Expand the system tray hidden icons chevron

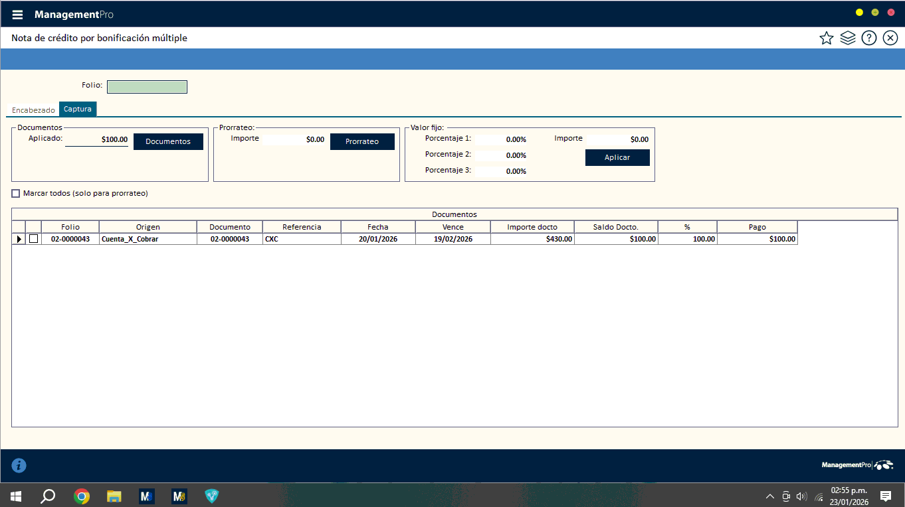[x=769, y=496]
